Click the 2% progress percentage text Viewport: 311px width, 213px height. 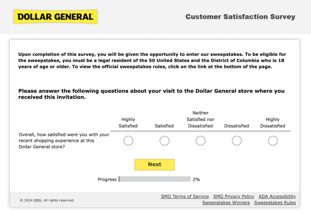[196, 179]
